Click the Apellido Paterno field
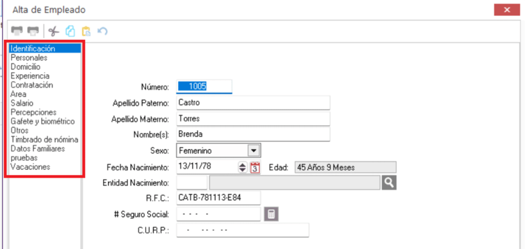The width and height of the screenshot is (525, 249). [253, 103]
